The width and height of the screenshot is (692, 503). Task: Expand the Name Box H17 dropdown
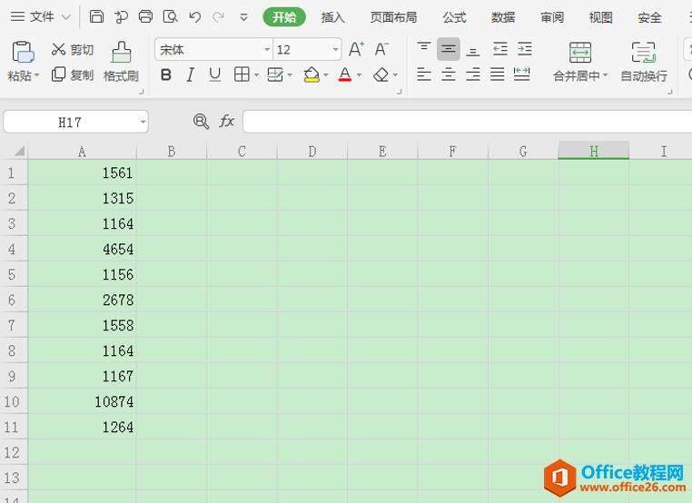click(x=143, y=122)
